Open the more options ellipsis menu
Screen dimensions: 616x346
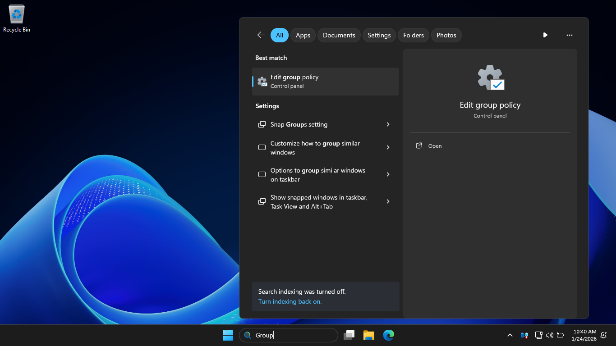click(569, 35)
